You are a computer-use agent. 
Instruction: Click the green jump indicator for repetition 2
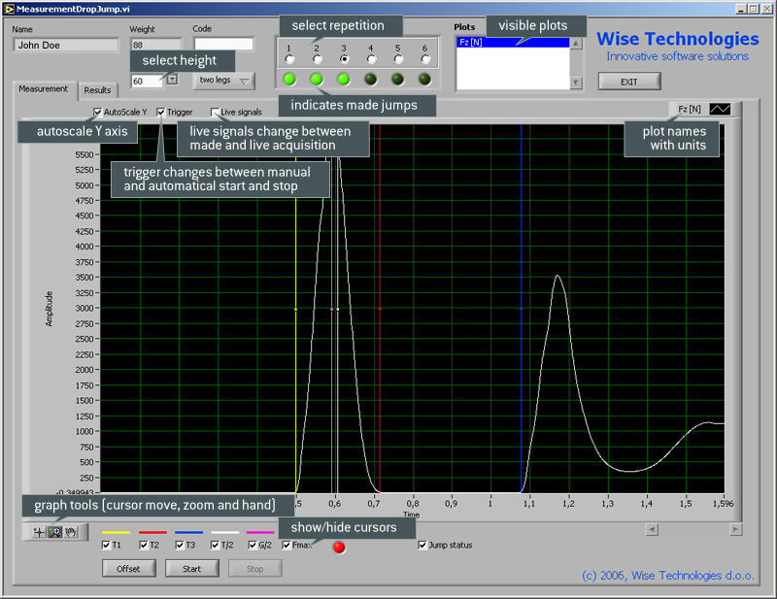(317, 80)
